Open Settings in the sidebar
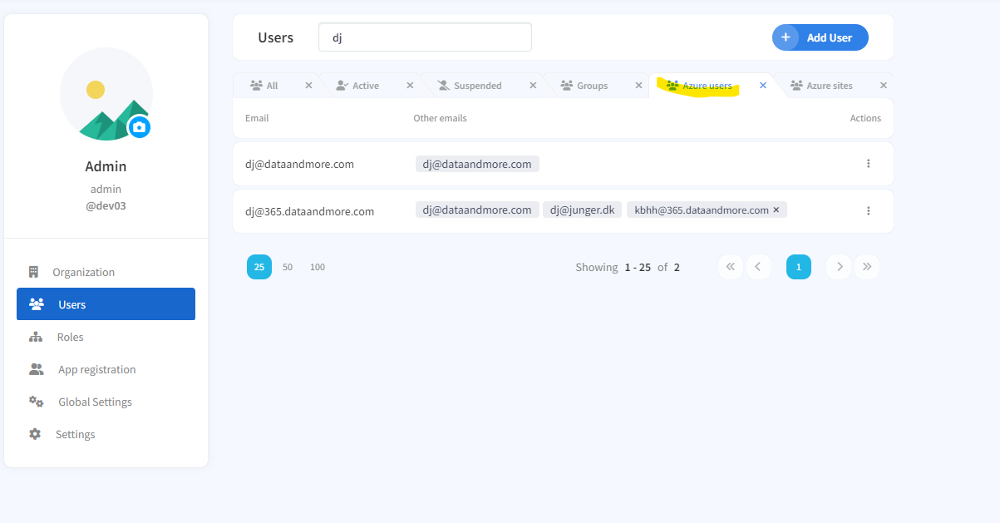Image resolution: width=1000 pixels, height=523 pixels. [x=75, y=434]
